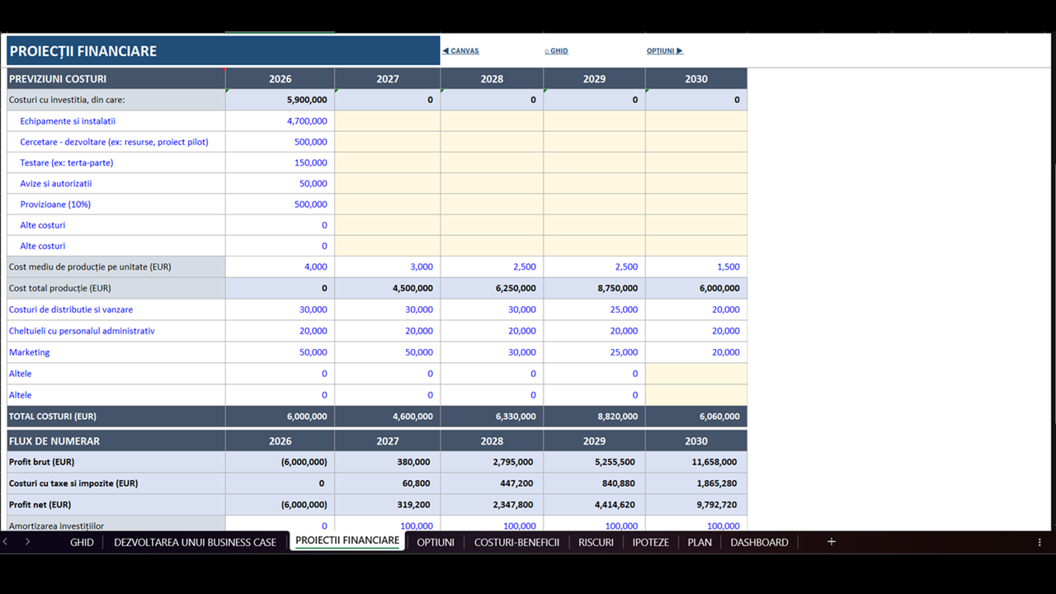Select the 2027 Echipamente si instalatii input cell
1056x594 pixels.
[x=387, y=121]
